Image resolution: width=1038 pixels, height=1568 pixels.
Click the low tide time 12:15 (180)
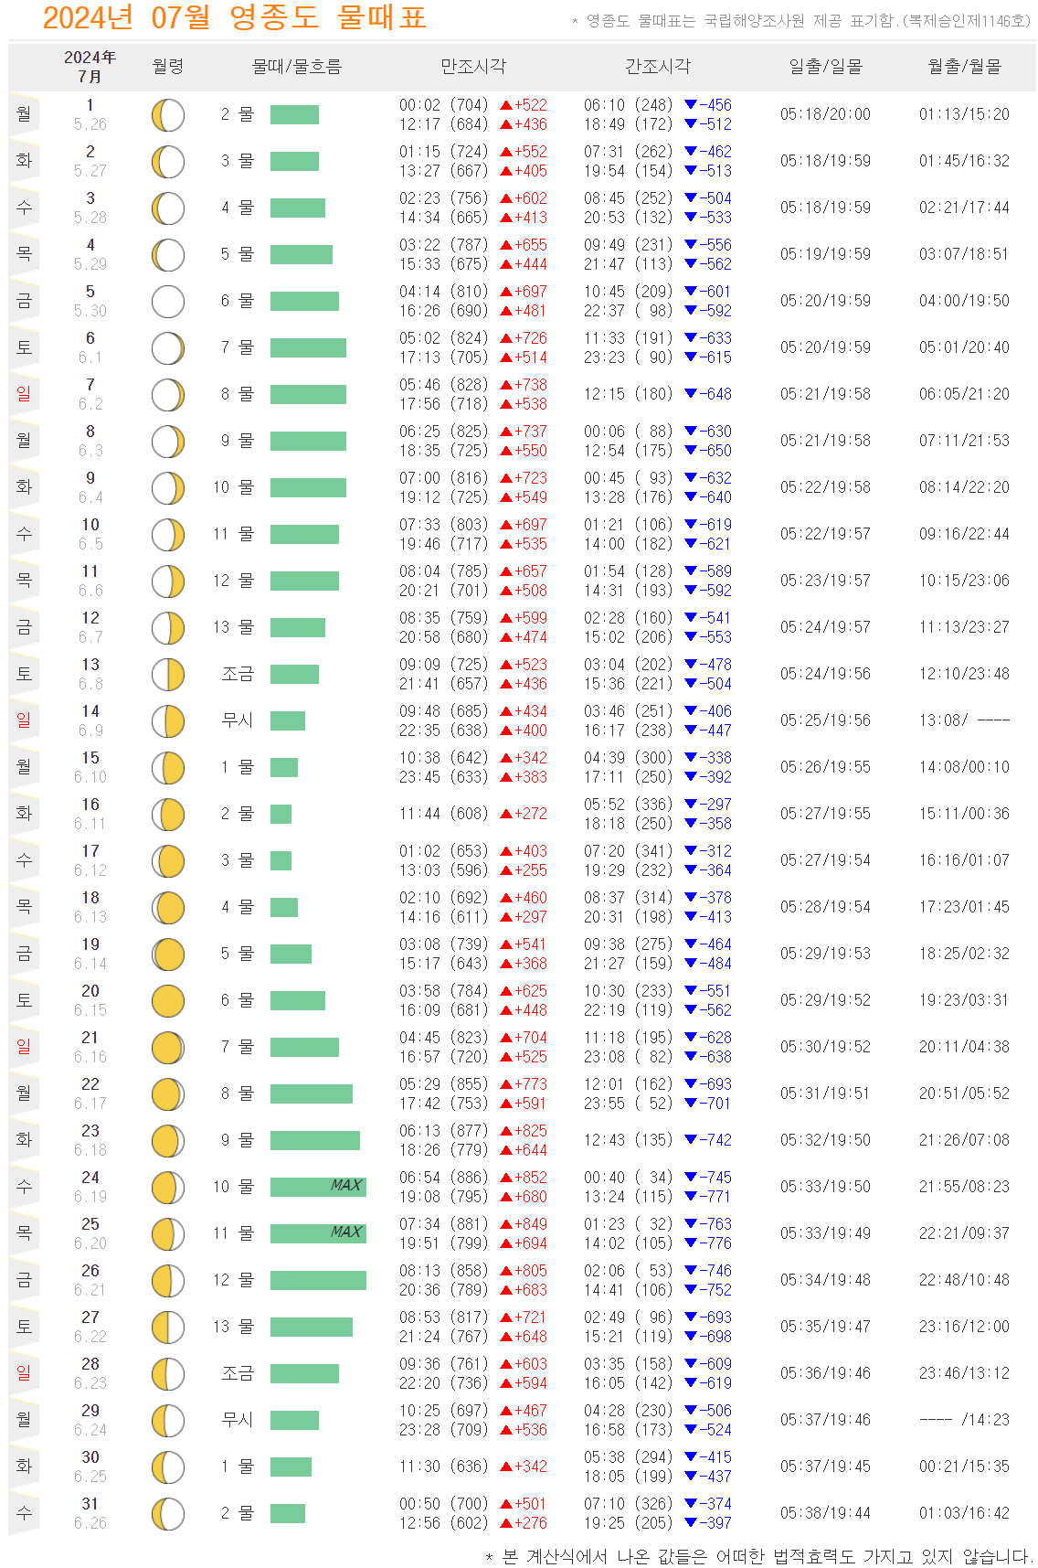(x=629, y=394)
